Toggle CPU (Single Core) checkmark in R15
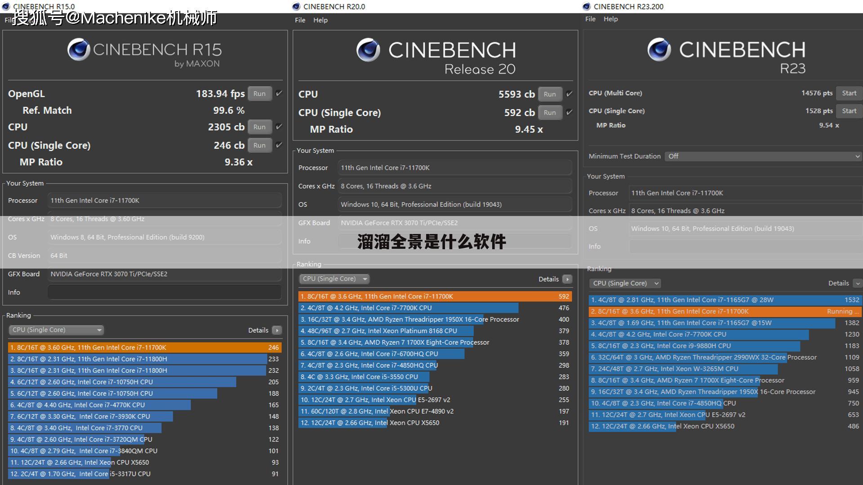 point(279,145)
